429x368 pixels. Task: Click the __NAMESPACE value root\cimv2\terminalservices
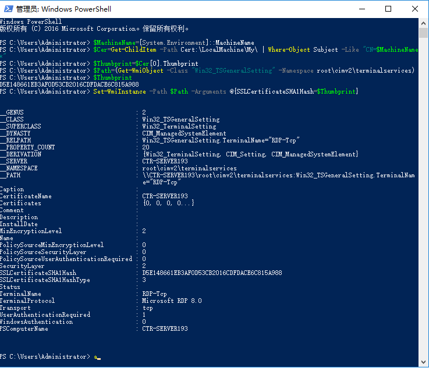tap(189, 168)
